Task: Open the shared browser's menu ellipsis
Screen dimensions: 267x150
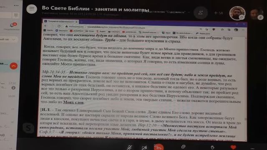Action: [x=243, y=30]
